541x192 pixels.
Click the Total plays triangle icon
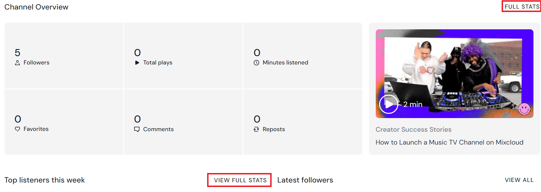click(x=137, y=63)
